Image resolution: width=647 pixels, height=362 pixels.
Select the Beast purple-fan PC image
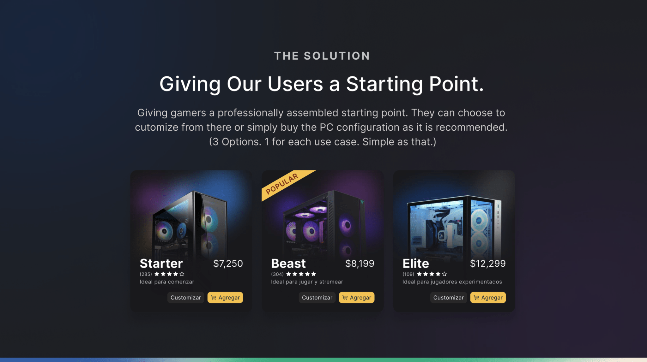coord(324,225)
